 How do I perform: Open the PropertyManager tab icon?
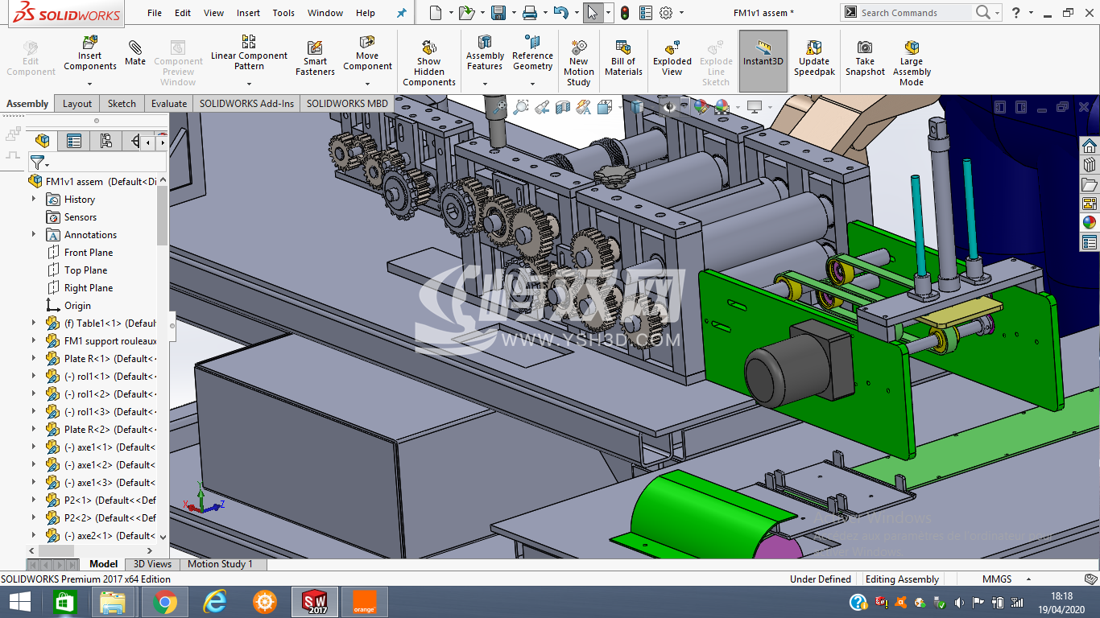coord(74,142)
